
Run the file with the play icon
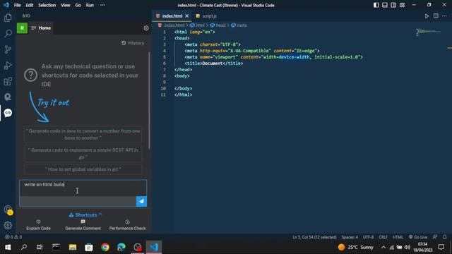click(427, 16)
